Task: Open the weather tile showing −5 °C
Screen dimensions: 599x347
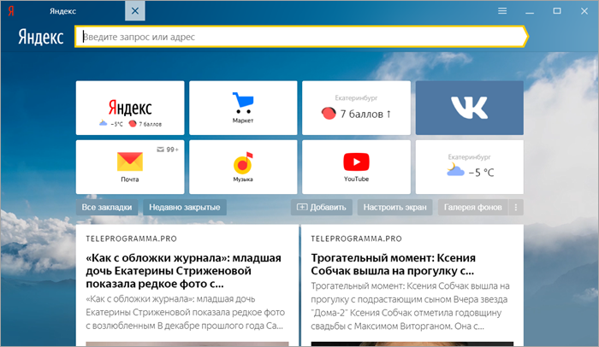Action: pos(470,167)
